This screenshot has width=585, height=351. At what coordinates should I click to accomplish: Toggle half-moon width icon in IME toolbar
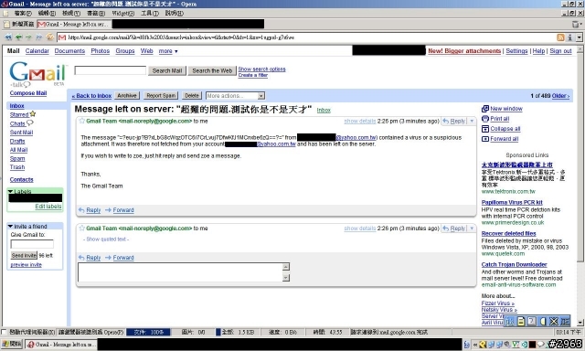(543, 321)
